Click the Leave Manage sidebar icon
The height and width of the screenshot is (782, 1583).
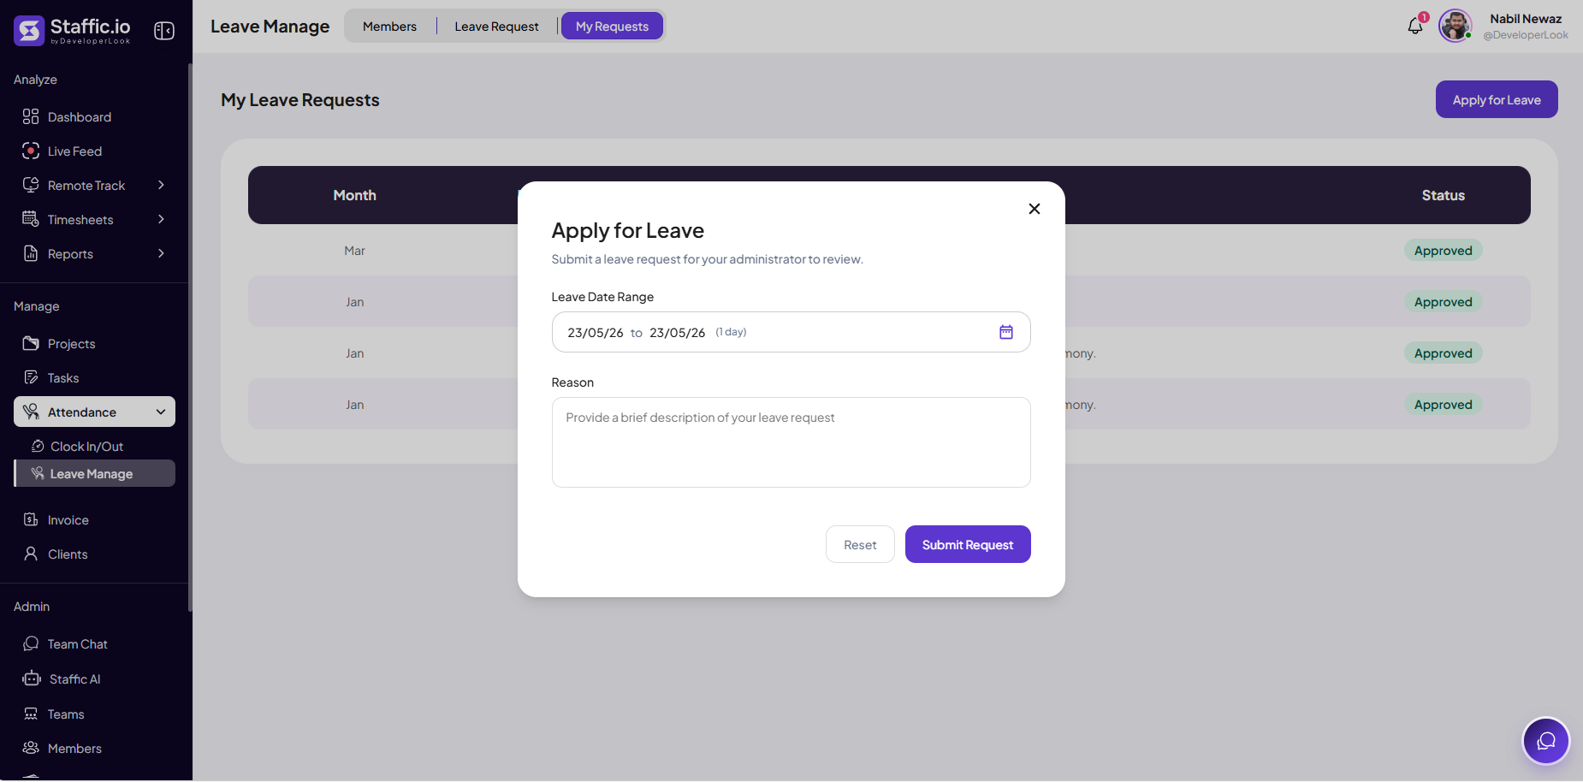(38, 473)
